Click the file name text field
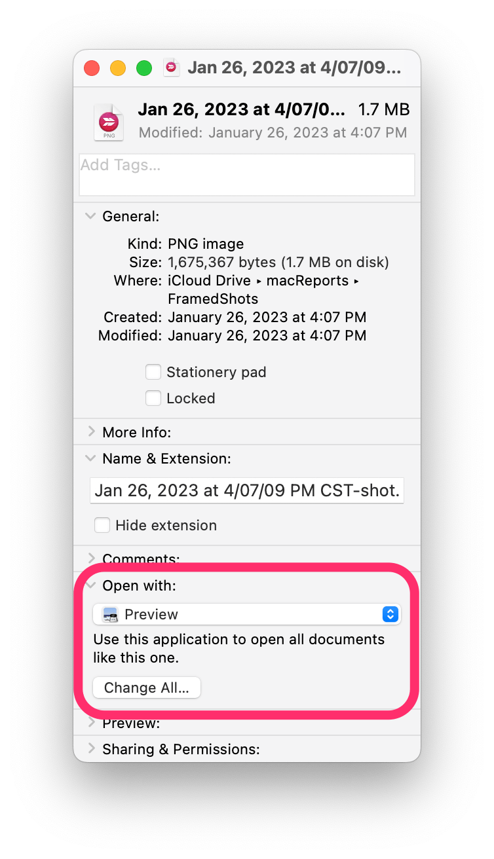 tap(247, 490)
